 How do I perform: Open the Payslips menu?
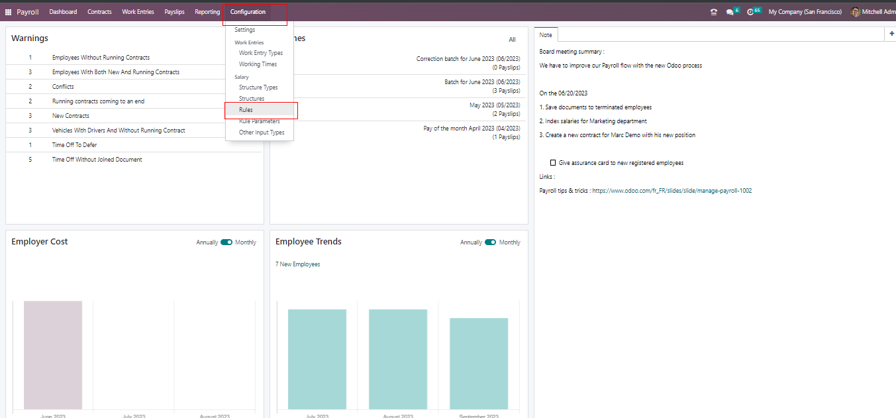[175, 12]
